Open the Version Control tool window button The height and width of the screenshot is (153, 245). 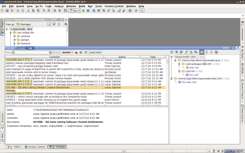35,147
